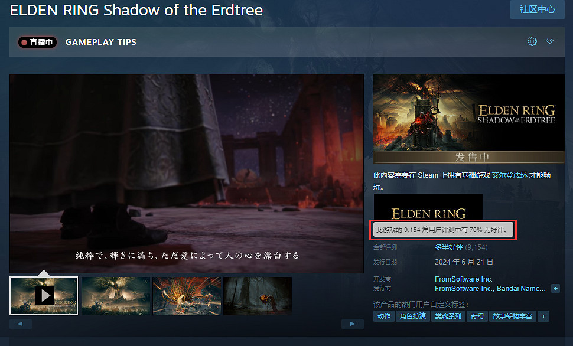This screenshot has width=573, height=346.
Task: Select the second Erdtree landscape screenshot thumbnail
Action: 116,296
